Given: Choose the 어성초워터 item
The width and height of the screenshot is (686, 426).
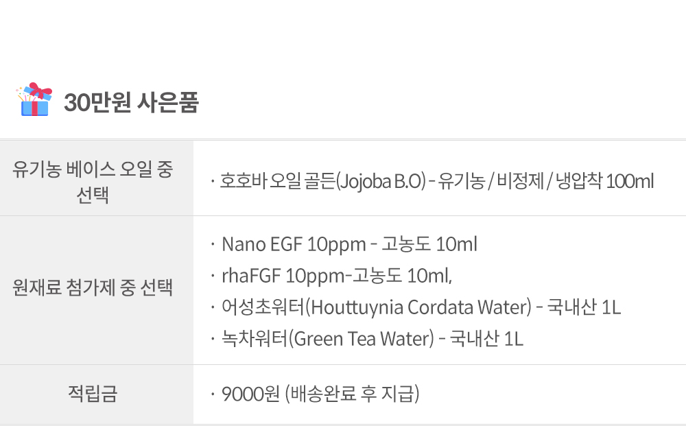Looking at the screenshot, I should click(x=263, y=307).
